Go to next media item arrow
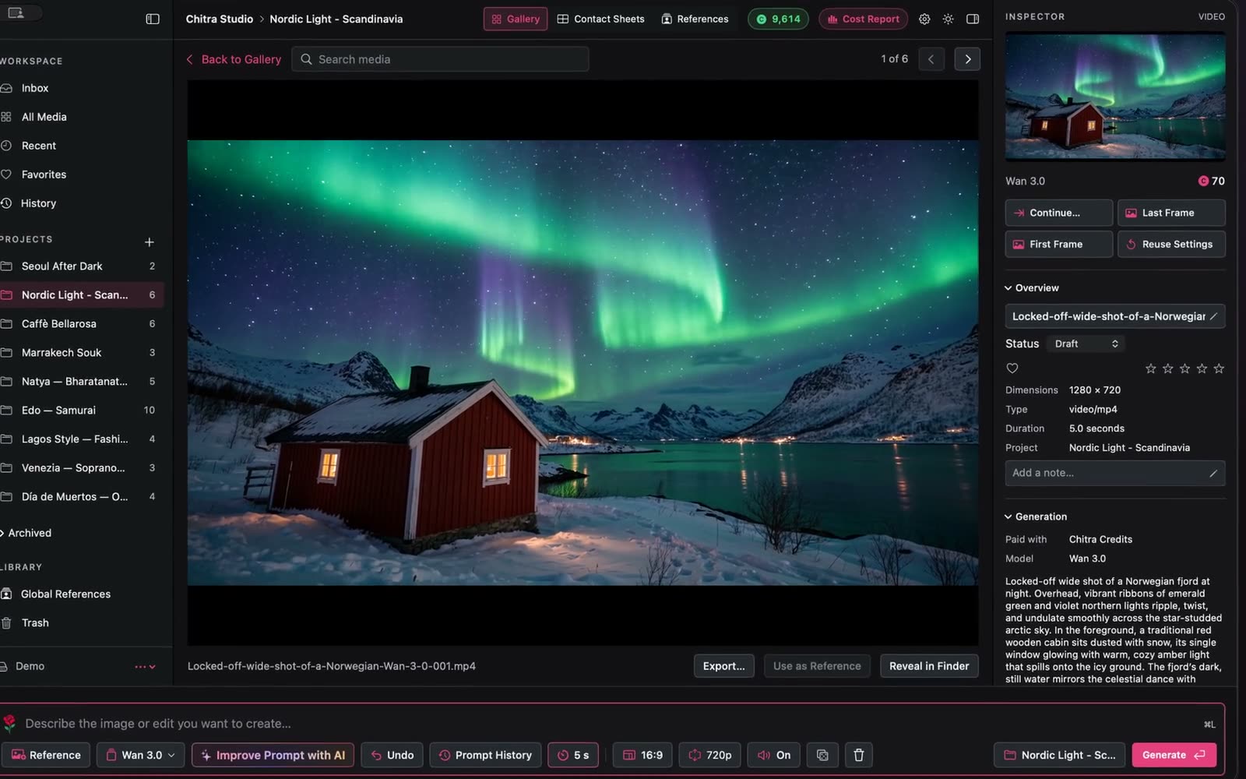 [967, 59]
